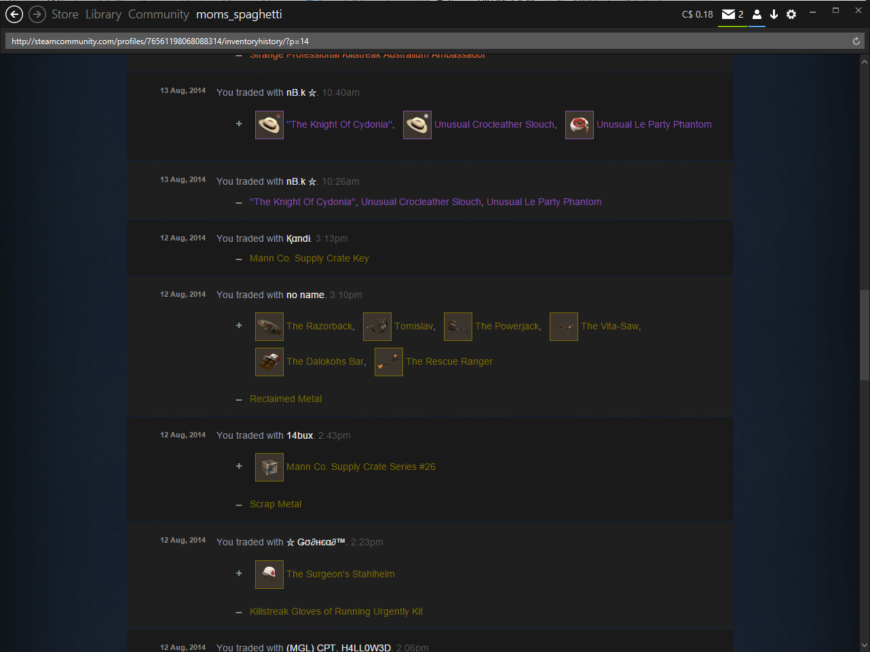Open the friends list icon
Screen dimensions: 870x652
757,14
